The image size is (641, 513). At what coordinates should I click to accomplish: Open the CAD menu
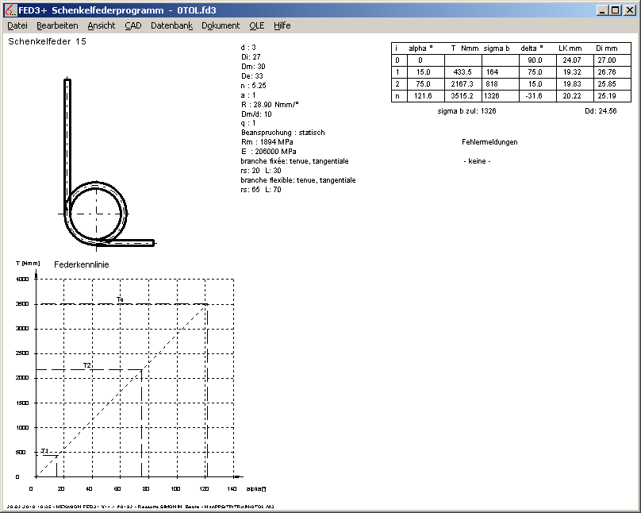(133, 25)
